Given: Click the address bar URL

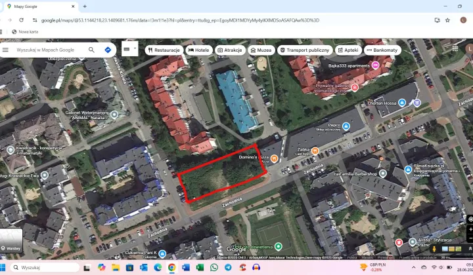Looking at the screenshot, I should pos(180,20).
